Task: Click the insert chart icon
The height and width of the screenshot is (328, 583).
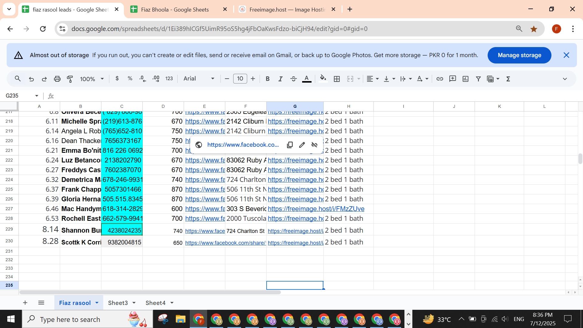Action: coord(465,79)
